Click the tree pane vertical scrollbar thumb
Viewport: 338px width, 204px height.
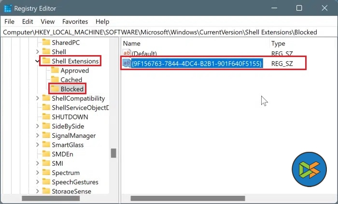point(113,153)
